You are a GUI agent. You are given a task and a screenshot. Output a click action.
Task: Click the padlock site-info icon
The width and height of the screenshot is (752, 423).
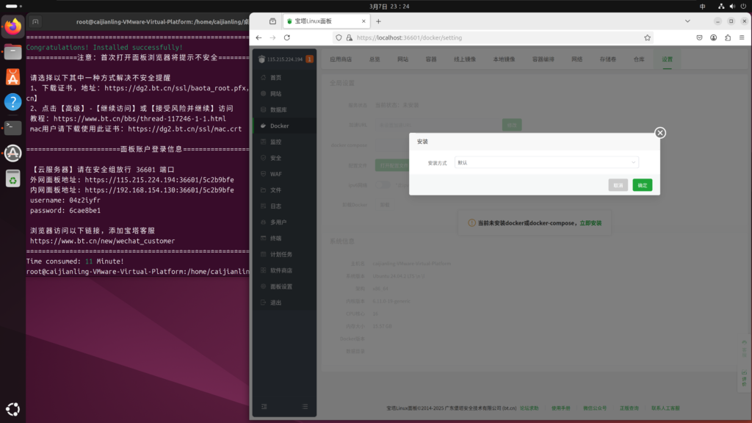349,37
